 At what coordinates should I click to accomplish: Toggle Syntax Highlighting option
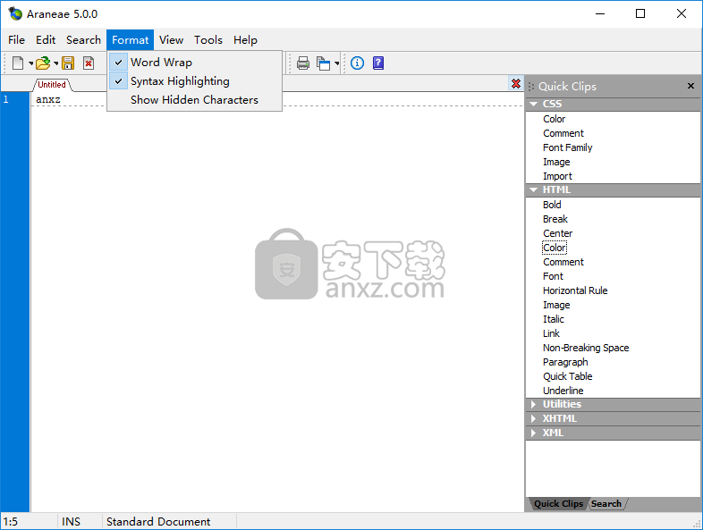195,81
